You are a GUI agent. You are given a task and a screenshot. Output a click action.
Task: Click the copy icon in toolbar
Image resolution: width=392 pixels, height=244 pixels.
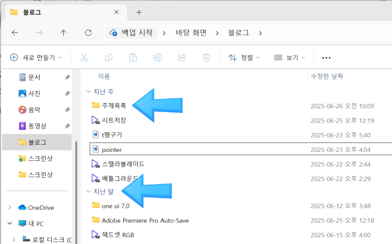click(x=109, y=57)
